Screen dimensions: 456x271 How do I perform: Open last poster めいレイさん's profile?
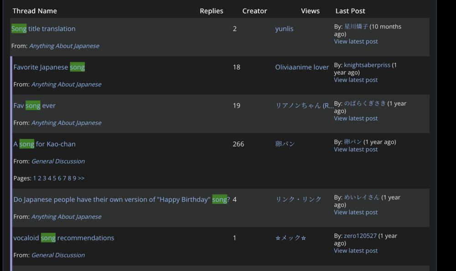362,197
